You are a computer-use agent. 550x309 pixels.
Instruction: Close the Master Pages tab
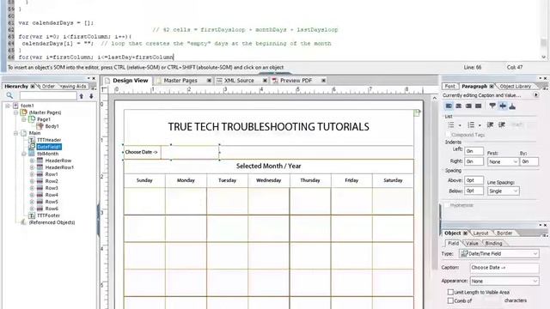point(209,81)
